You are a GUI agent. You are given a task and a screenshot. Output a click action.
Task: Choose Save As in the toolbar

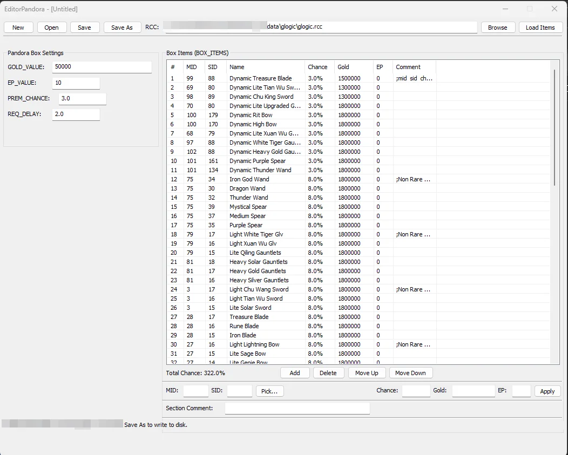coord(121,28)
